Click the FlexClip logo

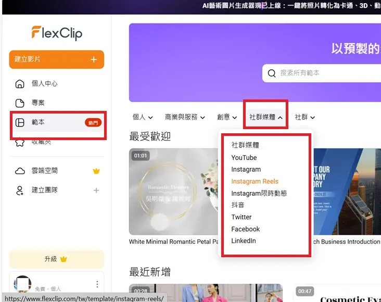point(57,33)
